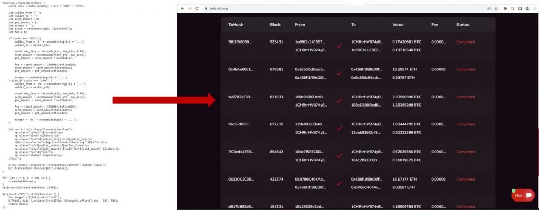Click the tesla-eth.org address bar
Image resolution: width=539 pixels, height=211 pixels.
[x=344, y=8]
